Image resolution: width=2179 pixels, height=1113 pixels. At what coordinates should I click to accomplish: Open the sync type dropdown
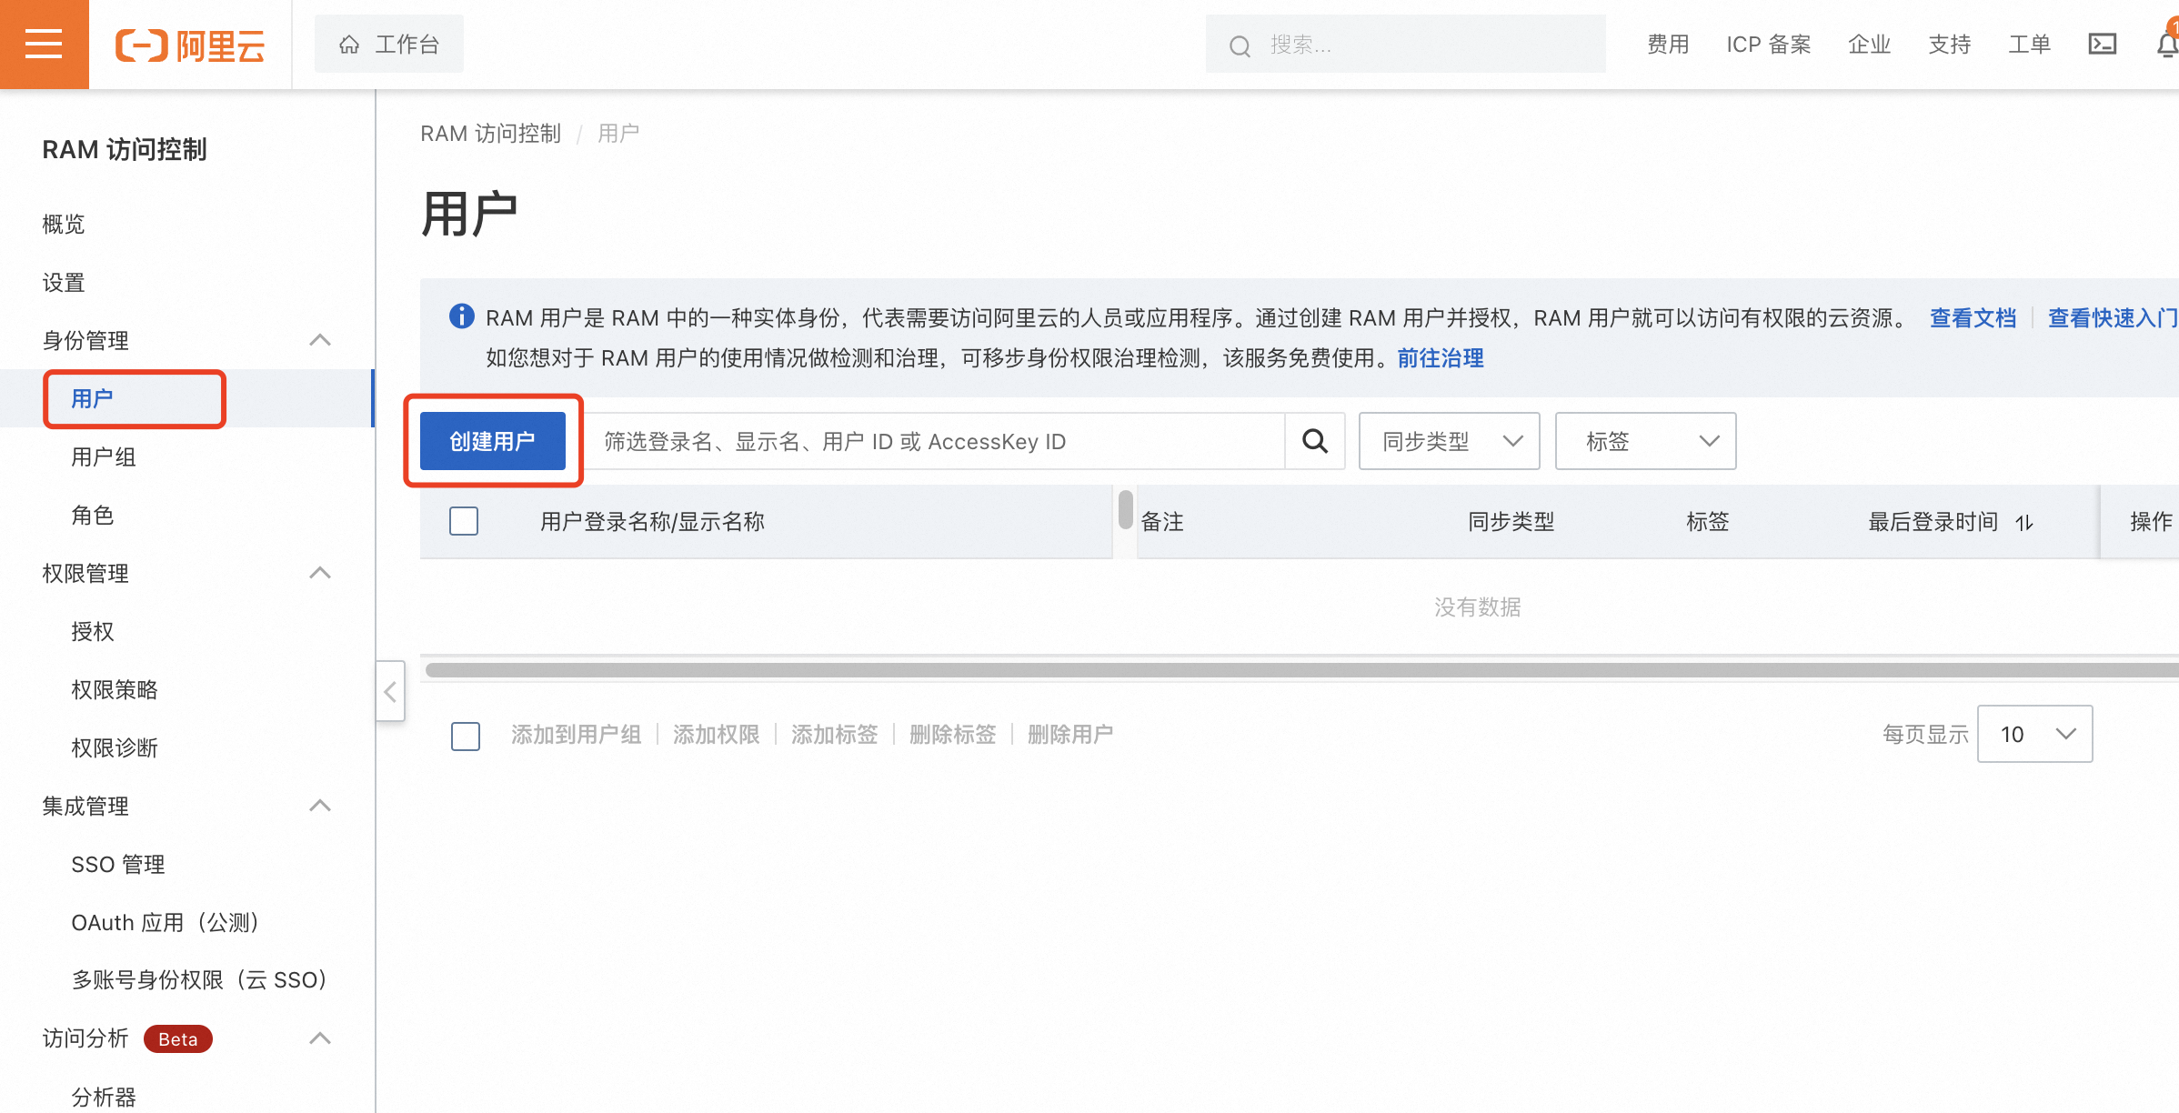tap(1449, 441)
